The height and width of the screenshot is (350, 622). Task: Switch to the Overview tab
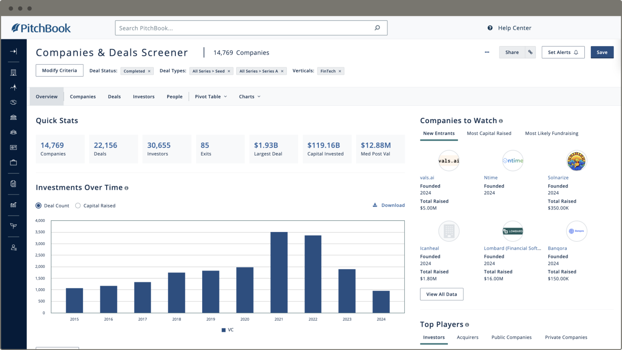point(47,97)
